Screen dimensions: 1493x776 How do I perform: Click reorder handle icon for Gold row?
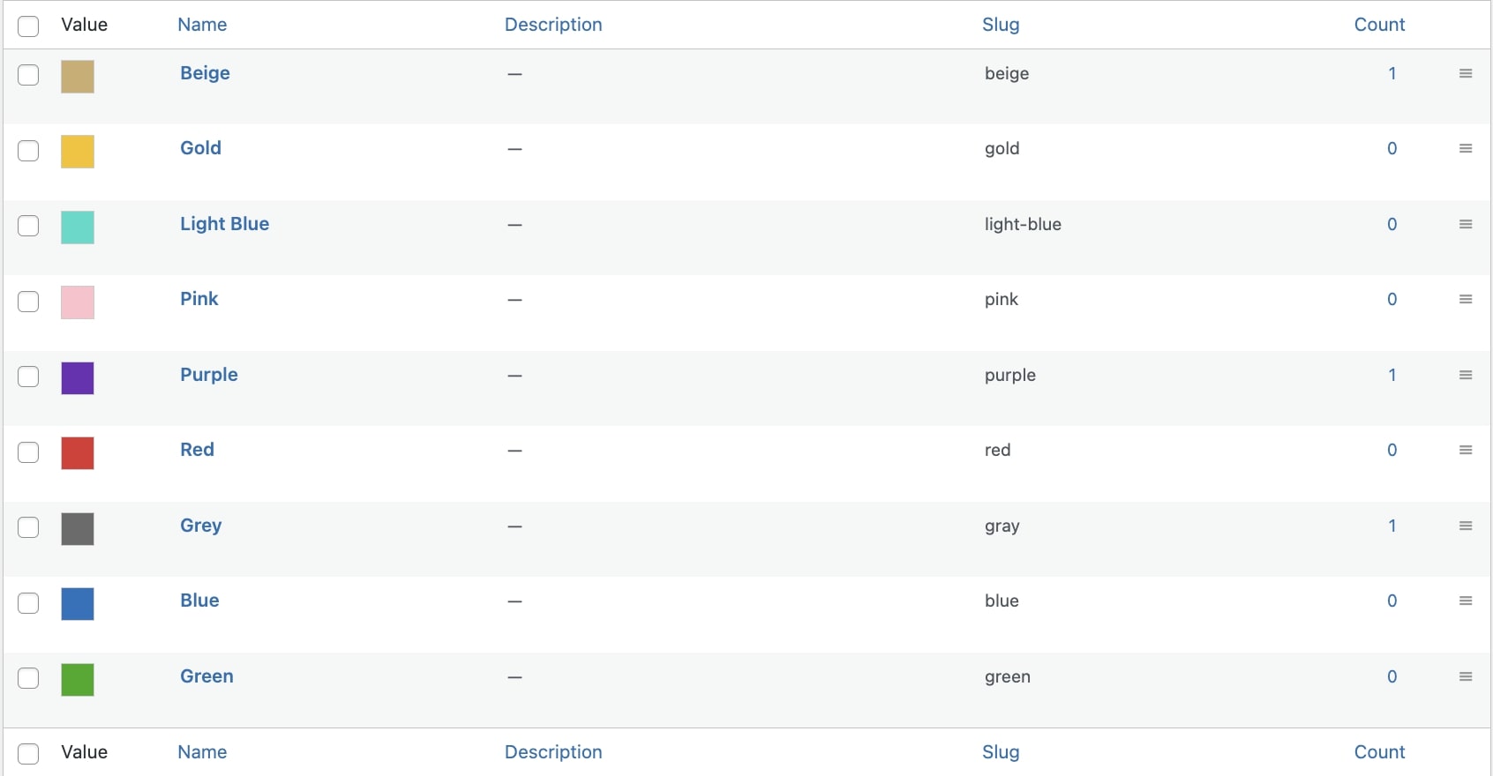point(1466,148)
